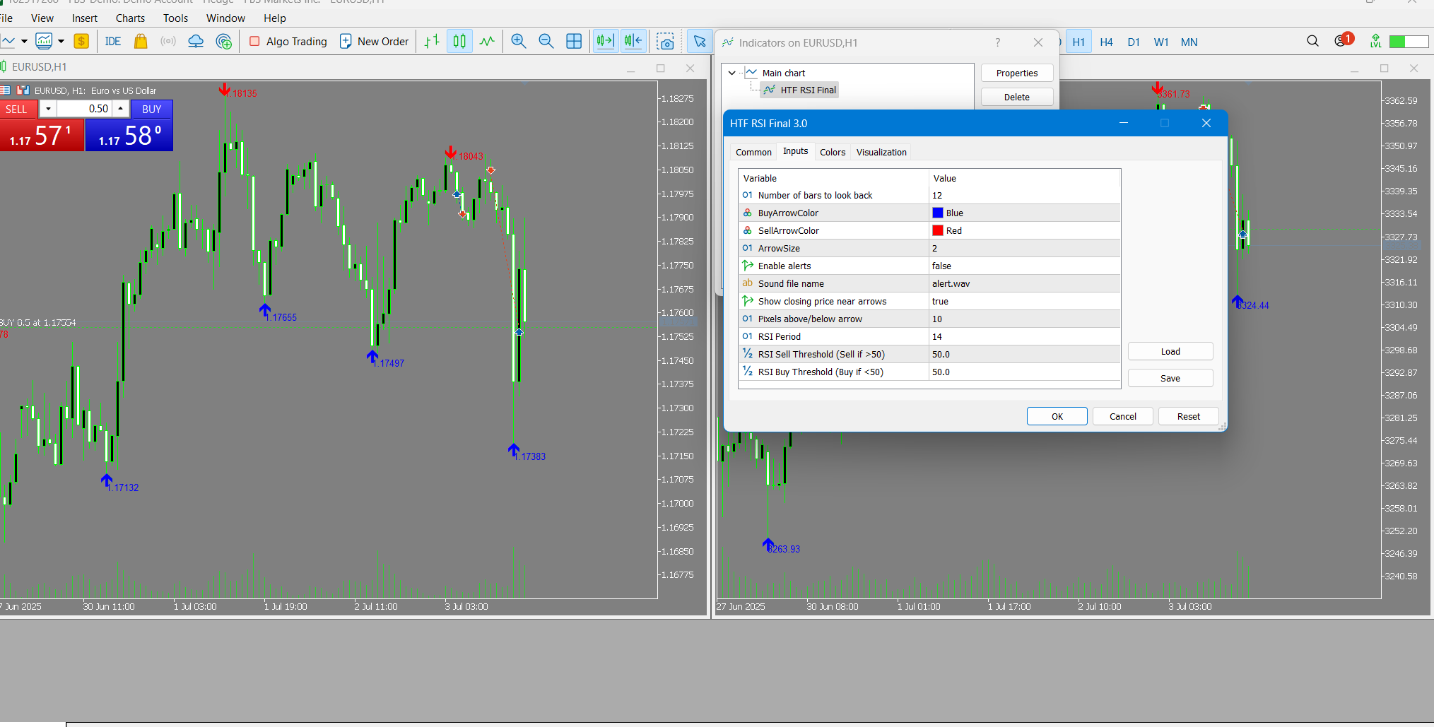Switch chart to line chart view
The height and width of the screenshot is (727, 1434).
487,42
